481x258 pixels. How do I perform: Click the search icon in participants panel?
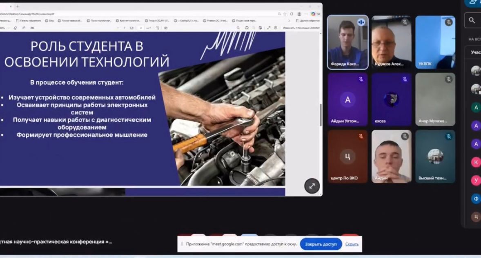point(472,20)
